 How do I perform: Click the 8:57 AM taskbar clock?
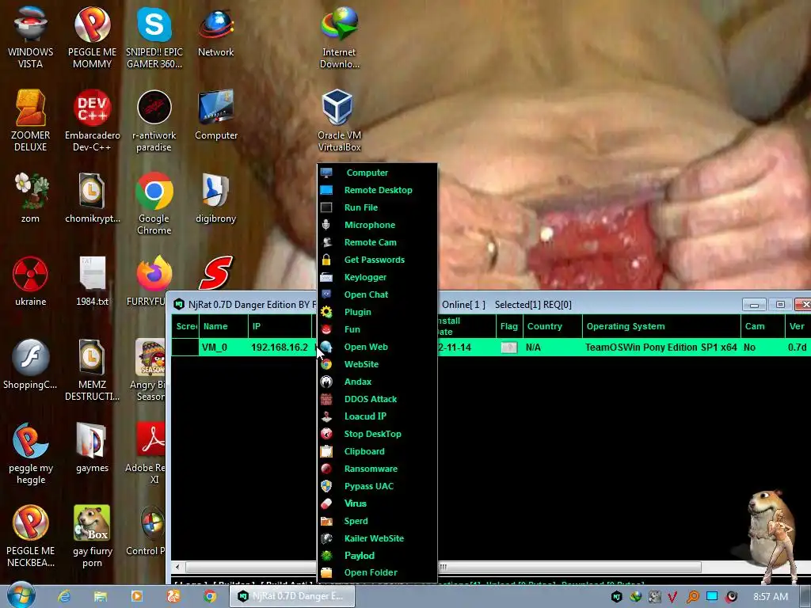tap(770, 597)
